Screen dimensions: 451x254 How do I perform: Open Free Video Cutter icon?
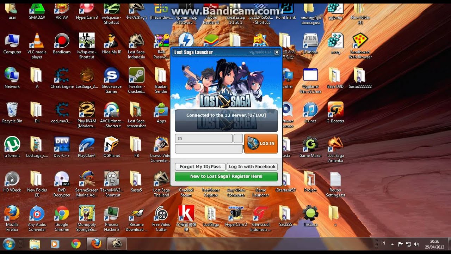161,219
